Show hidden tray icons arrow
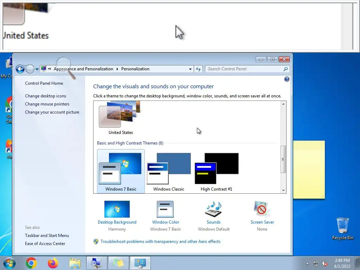This screenshot has height=270, width=360. coord(307,263)
